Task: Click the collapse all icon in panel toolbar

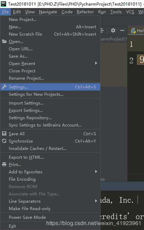Action: point(102,30)
